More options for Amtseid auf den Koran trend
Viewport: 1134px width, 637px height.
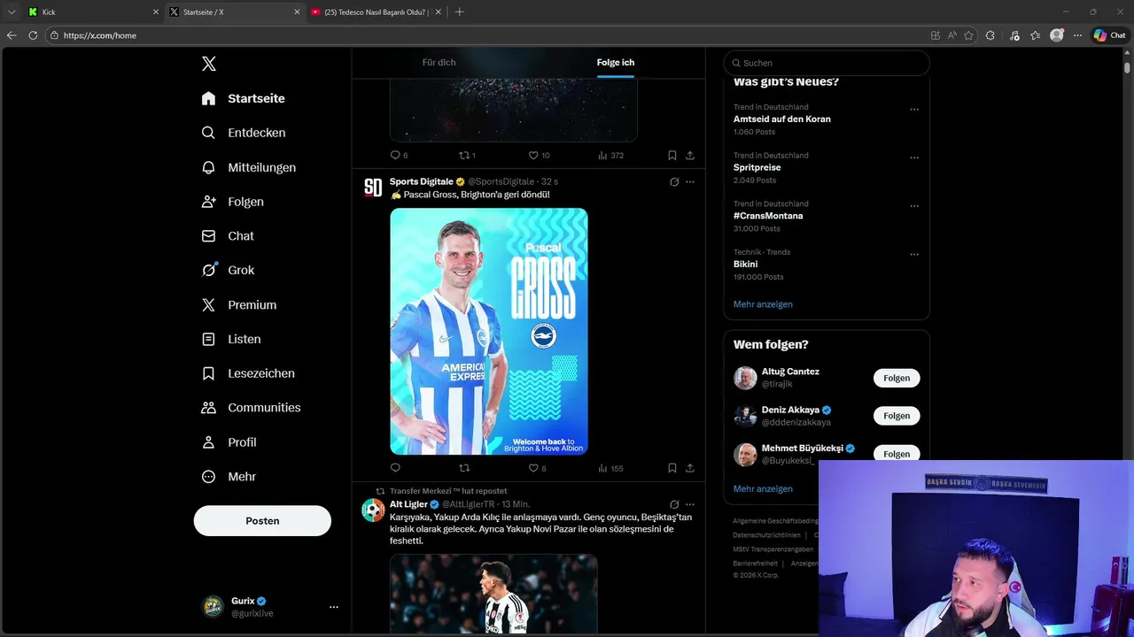[x=914, y=110]
